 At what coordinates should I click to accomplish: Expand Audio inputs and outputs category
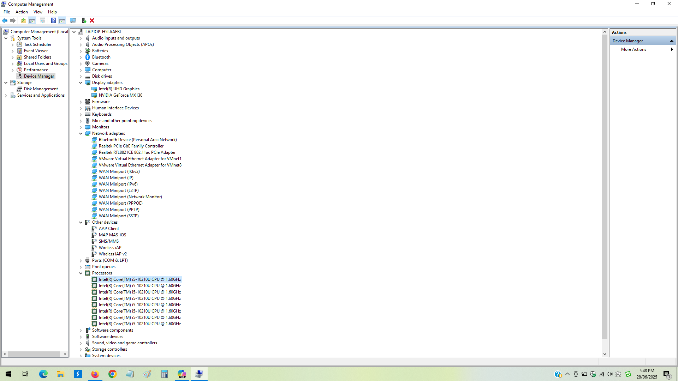click(81, 38)
